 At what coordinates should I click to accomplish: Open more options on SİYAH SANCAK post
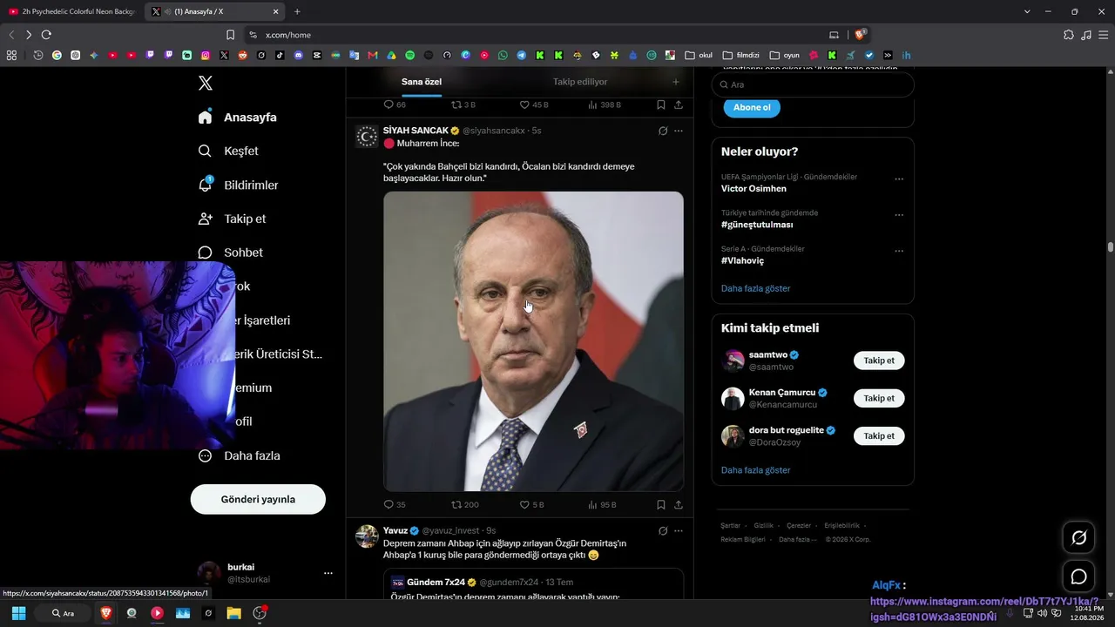(679, 131)
